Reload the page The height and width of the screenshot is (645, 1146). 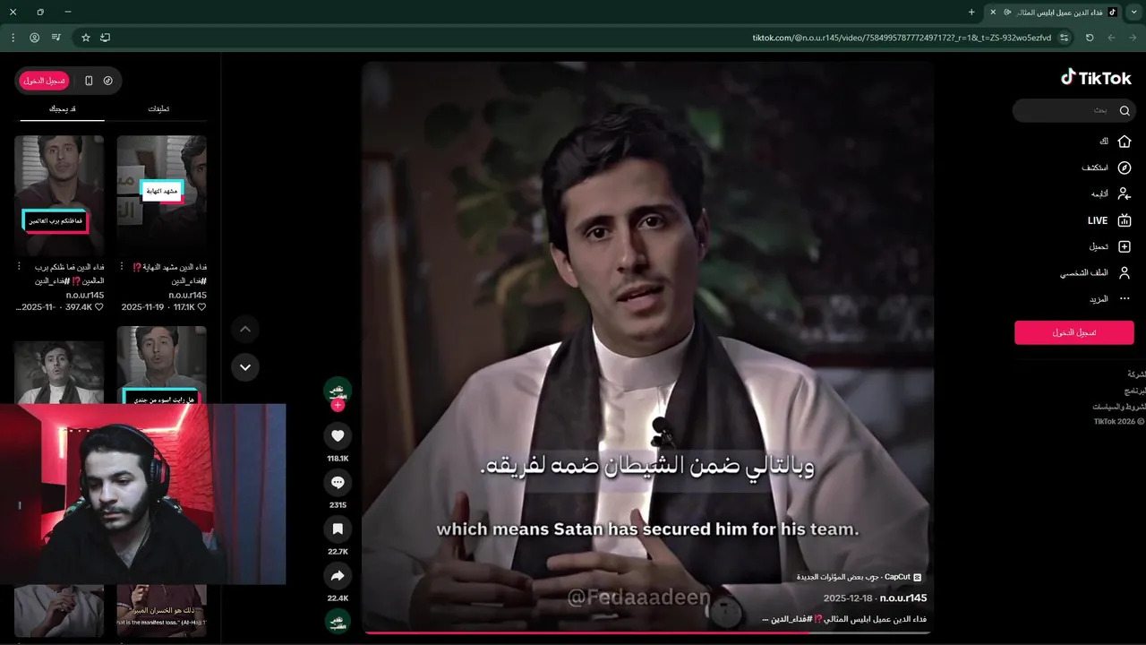click(1090, 38)
